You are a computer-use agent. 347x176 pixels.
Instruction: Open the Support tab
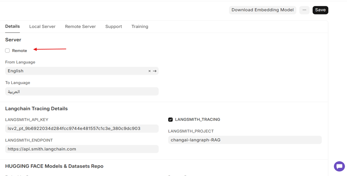click(113, 26)
